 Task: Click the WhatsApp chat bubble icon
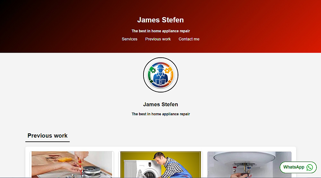309,167
